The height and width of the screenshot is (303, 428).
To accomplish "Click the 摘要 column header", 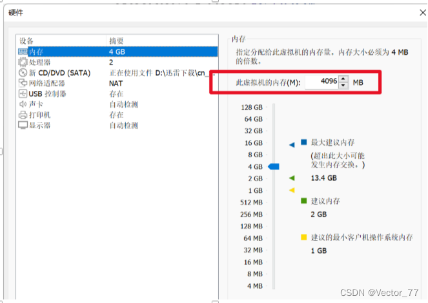I will click(x=116, y=41).
